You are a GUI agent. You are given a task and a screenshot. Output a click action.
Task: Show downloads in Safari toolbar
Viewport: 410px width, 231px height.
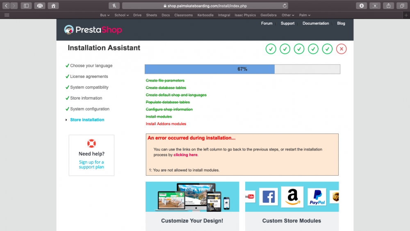click(x=361, y=5)
